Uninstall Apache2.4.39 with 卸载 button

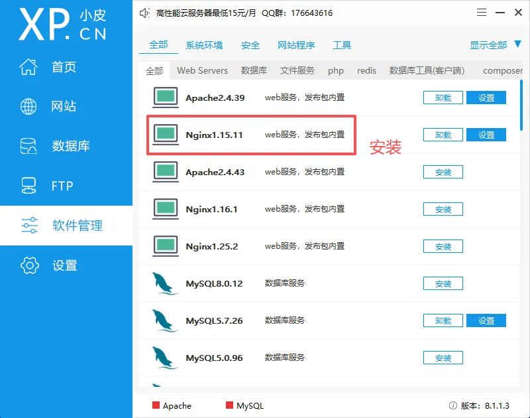443,98
